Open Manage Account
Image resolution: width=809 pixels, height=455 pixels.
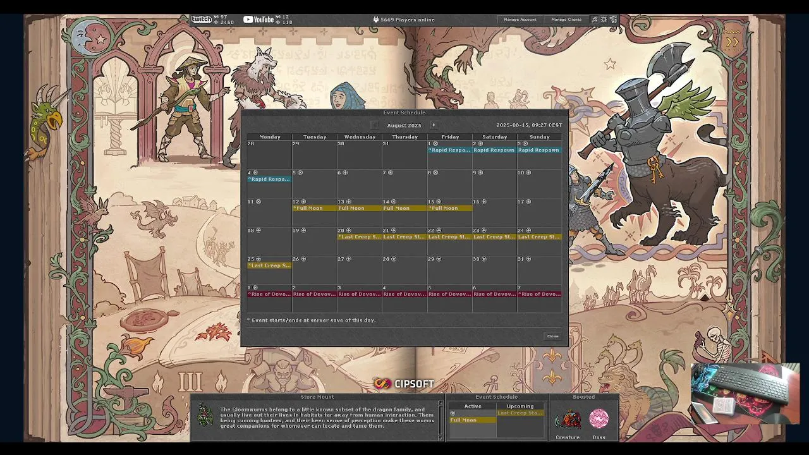tap(520, 20)
